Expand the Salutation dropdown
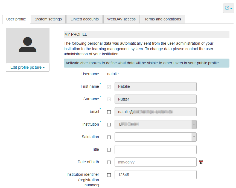 (x=155, y=137)
